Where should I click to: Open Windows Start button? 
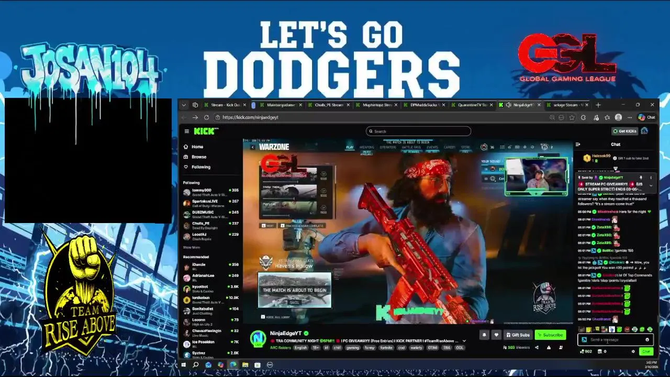point(183,364)
